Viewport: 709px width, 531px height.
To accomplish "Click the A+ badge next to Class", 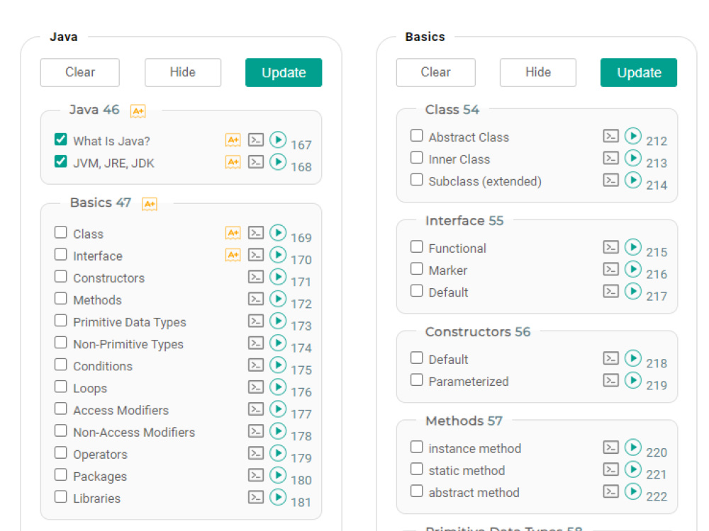I will [x=233, y=233].
